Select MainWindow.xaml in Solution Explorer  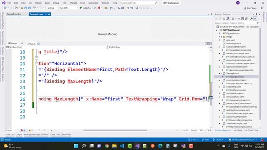pyautogui.click(x=235, y=93)
